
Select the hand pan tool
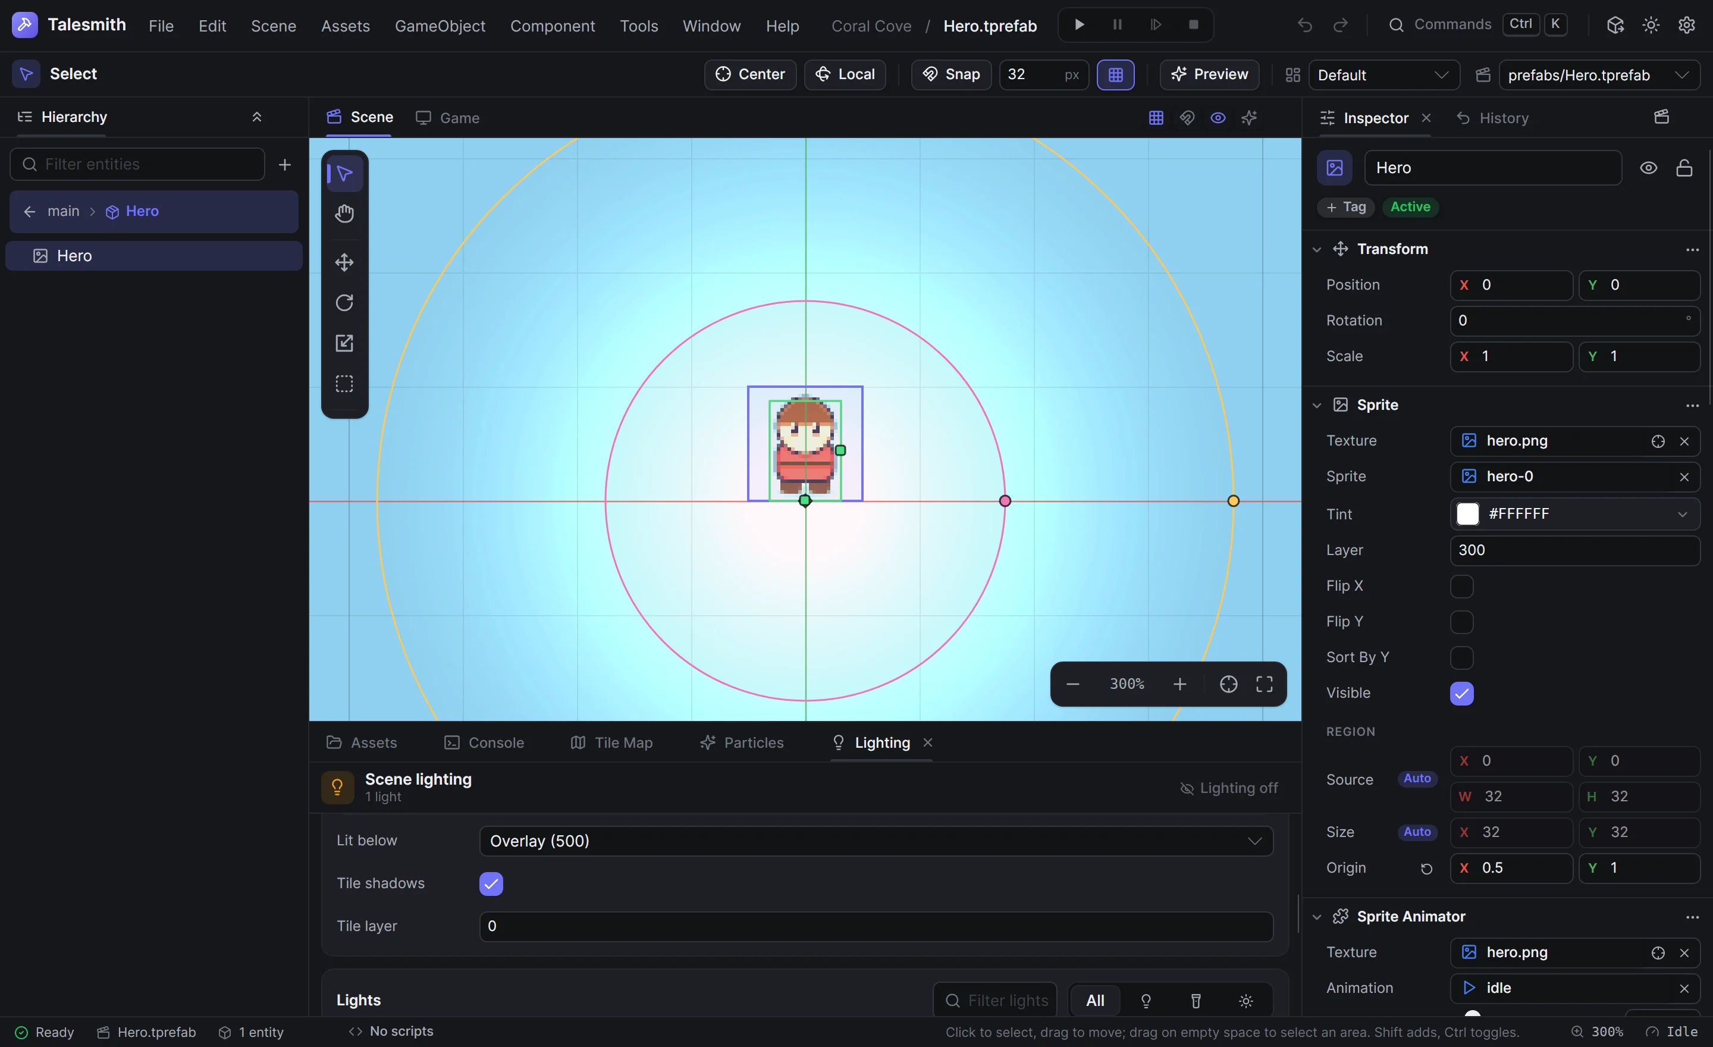(344, 214)
